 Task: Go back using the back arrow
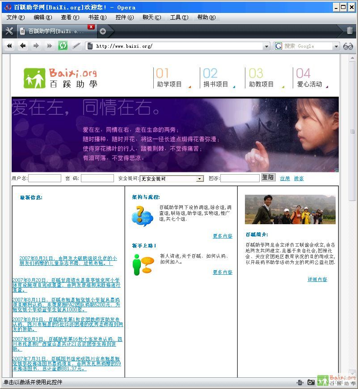tap(23, 46)
